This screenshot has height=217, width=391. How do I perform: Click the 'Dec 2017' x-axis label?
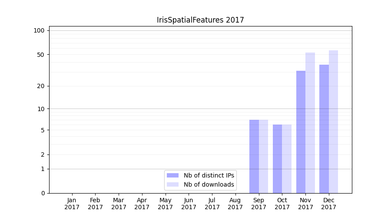[329, 204]
